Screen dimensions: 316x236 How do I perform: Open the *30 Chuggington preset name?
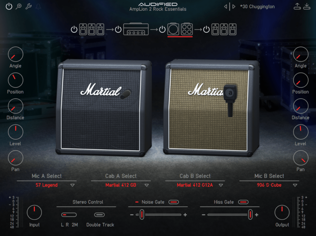click(x=257, y=7)
